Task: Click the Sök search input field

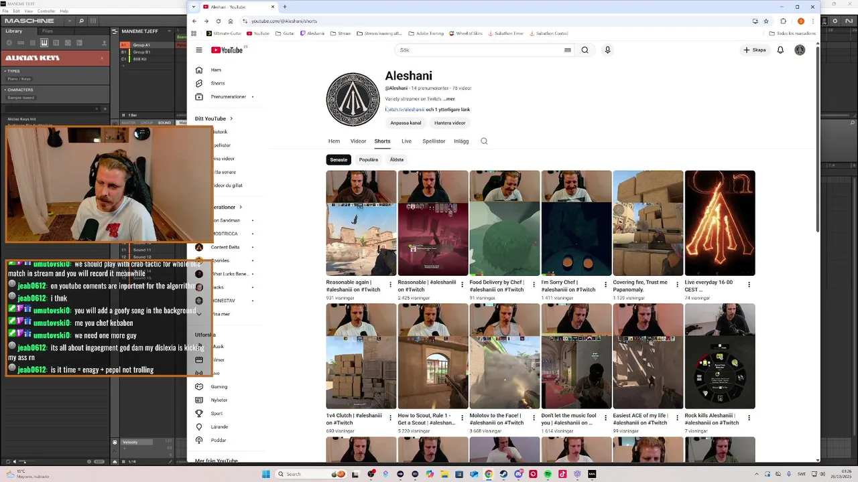Action: pyautogui.click(x=479, y=50)
